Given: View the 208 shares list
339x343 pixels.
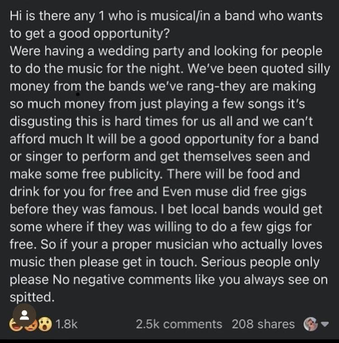Looking at the screenshot, I should coord(263,324).
